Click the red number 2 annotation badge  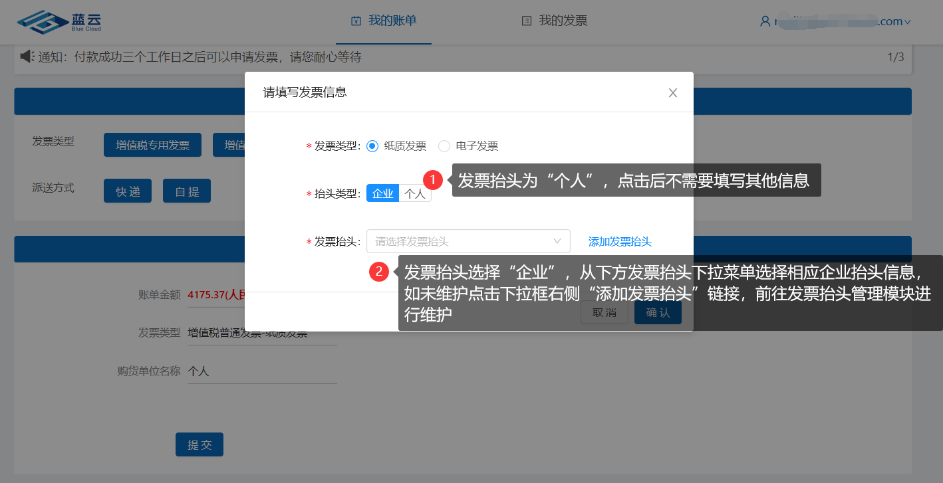pos(379,272)
